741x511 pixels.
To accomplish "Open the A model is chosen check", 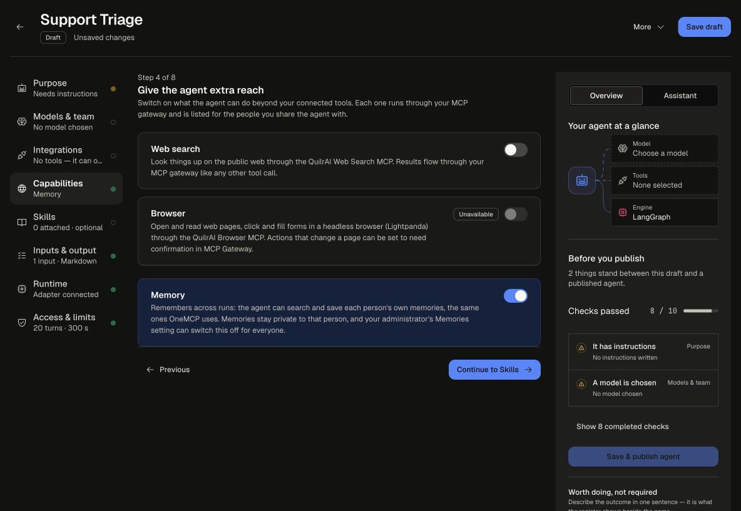I will click(x=643, y=388).
